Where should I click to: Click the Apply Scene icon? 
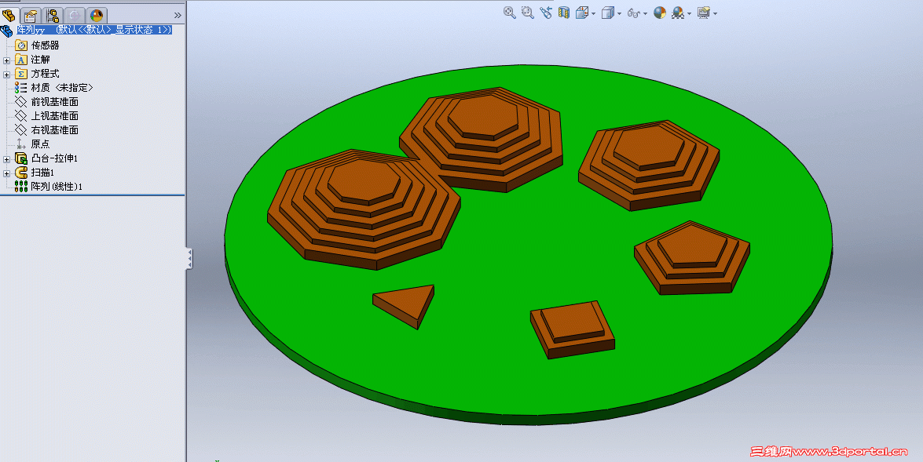(x=678, y=13)
